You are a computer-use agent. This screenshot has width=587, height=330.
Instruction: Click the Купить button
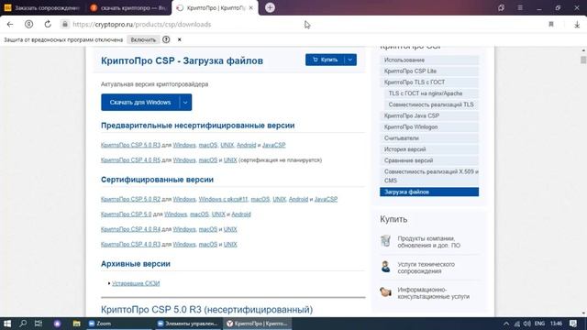[x=325, y=60]
